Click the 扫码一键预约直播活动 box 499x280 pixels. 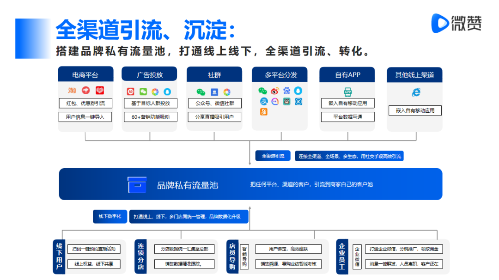click(x=94, y=249)
